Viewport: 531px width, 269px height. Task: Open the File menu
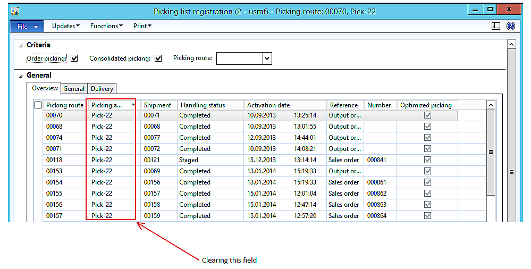[27, 26]
